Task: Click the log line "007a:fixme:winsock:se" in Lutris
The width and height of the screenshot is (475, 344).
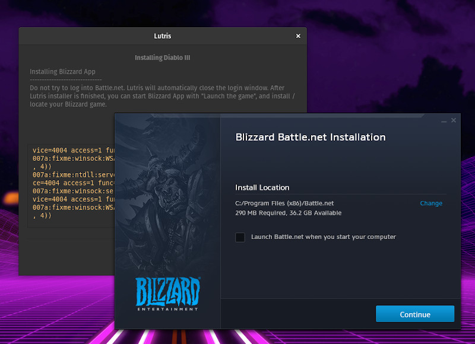Action: (74, 191)
